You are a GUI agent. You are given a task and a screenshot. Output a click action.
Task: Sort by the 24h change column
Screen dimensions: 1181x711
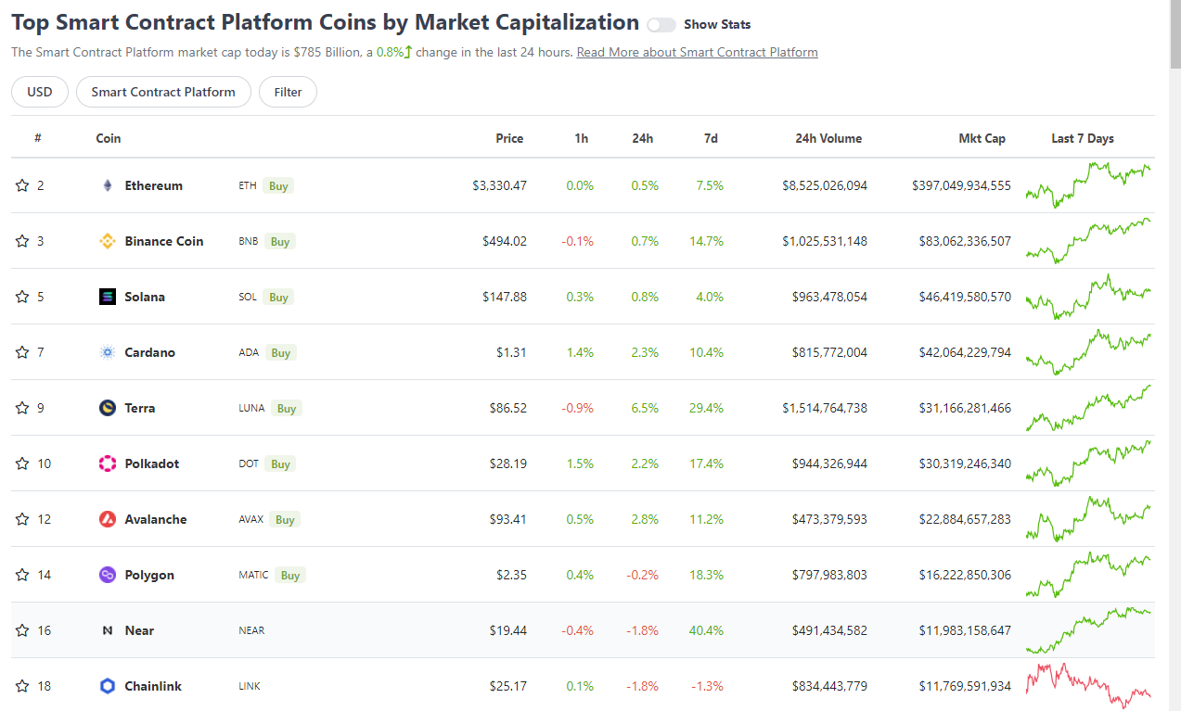tap(643, 138)
